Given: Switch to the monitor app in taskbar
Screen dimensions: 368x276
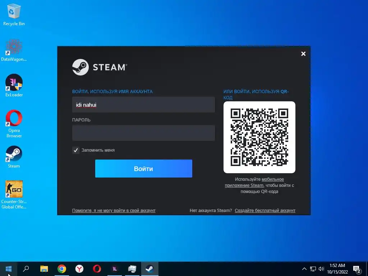Looking at the screenshot, I should 132,269.
